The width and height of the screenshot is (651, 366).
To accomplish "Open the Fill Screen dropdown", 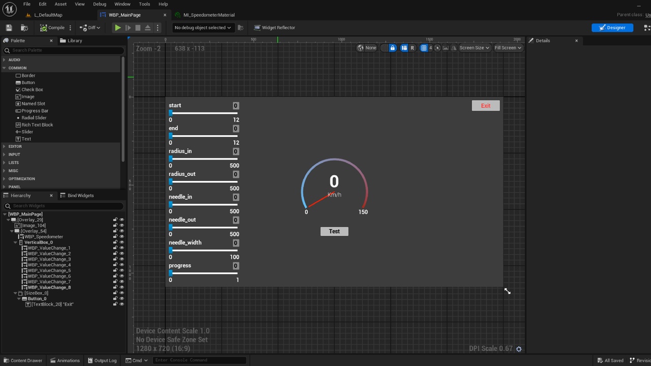I will pos(508,48).
